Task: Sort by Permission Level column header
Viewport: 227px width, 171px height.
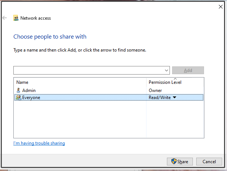Action: tap(165, 82)
